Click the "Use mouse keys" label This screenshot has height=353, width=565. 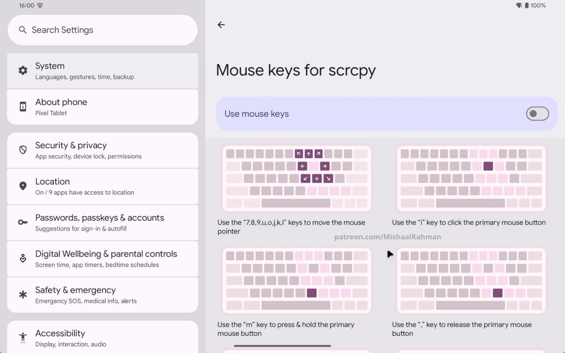tap(256, 114)
